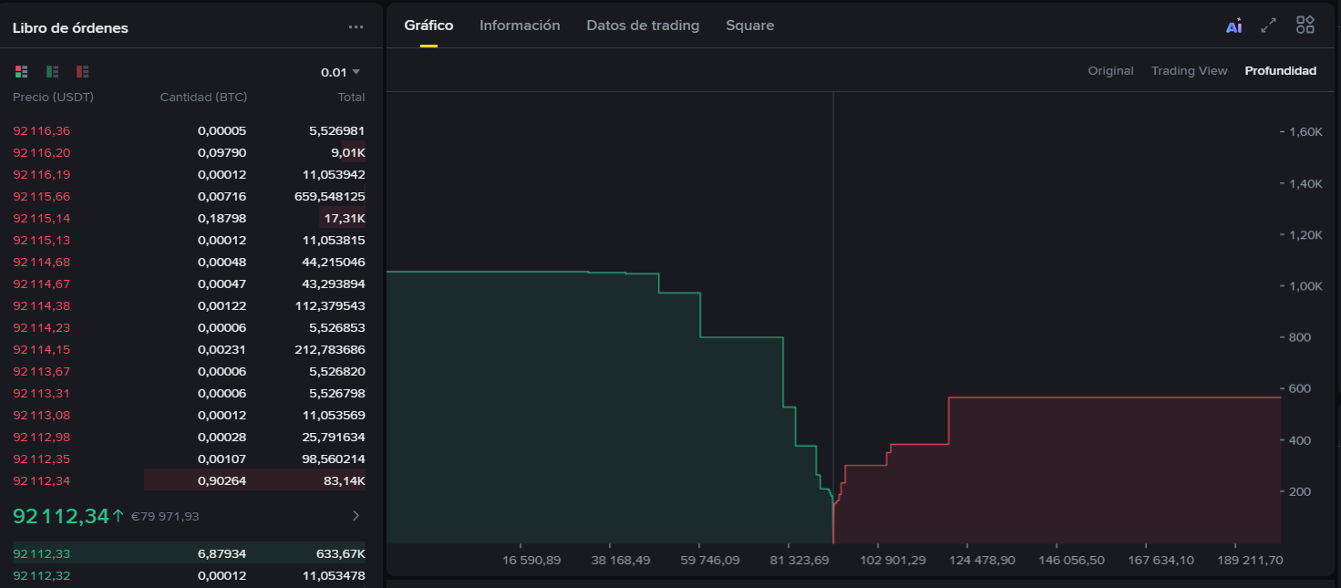Expand details with chevron beside €79 971,93

click(356, 516)
